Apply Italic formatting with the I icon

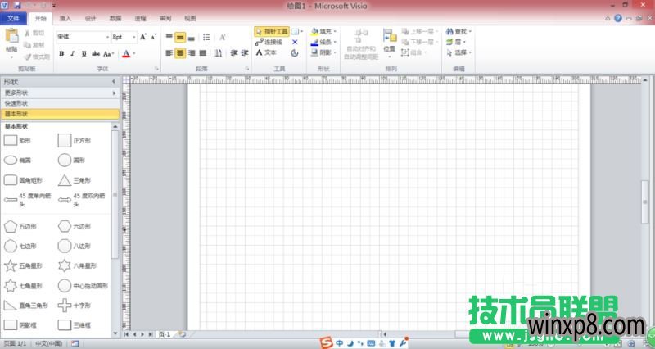[73, 53]
